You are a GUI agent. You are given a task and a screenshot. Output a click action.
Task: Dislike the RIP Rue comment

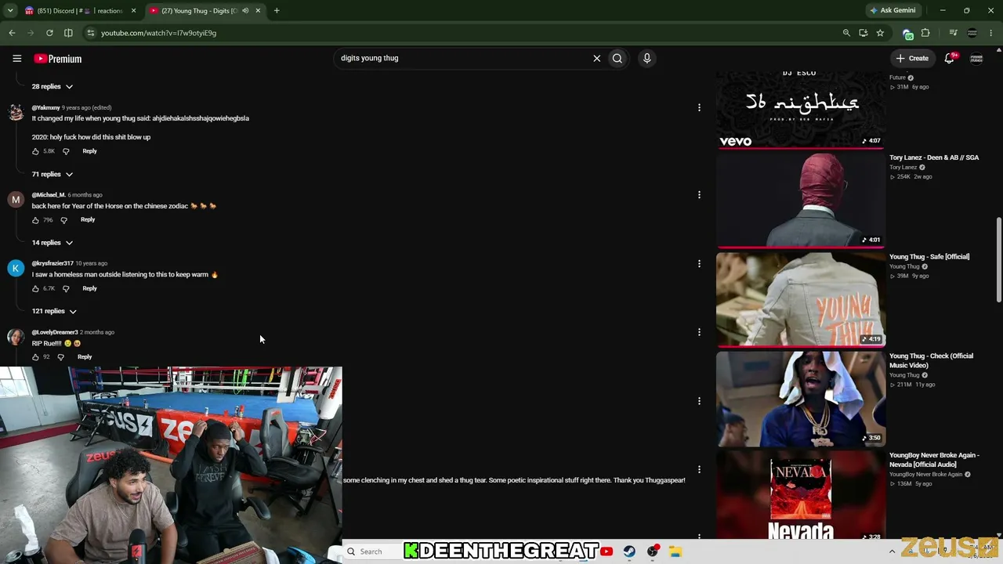(x=60, y=357)
